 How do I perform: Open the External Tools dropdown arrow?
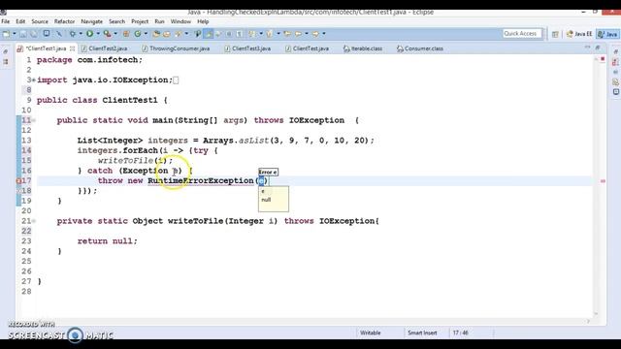(115, 34)
